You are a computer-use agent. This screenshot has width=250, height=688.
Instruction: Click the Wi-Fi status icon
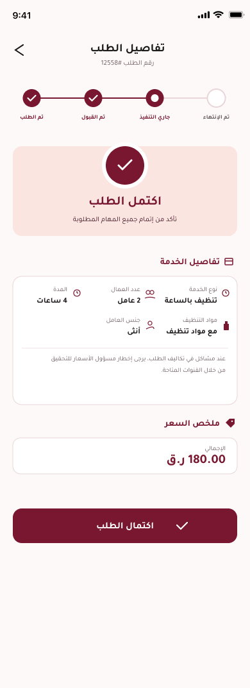click(218, 15)
